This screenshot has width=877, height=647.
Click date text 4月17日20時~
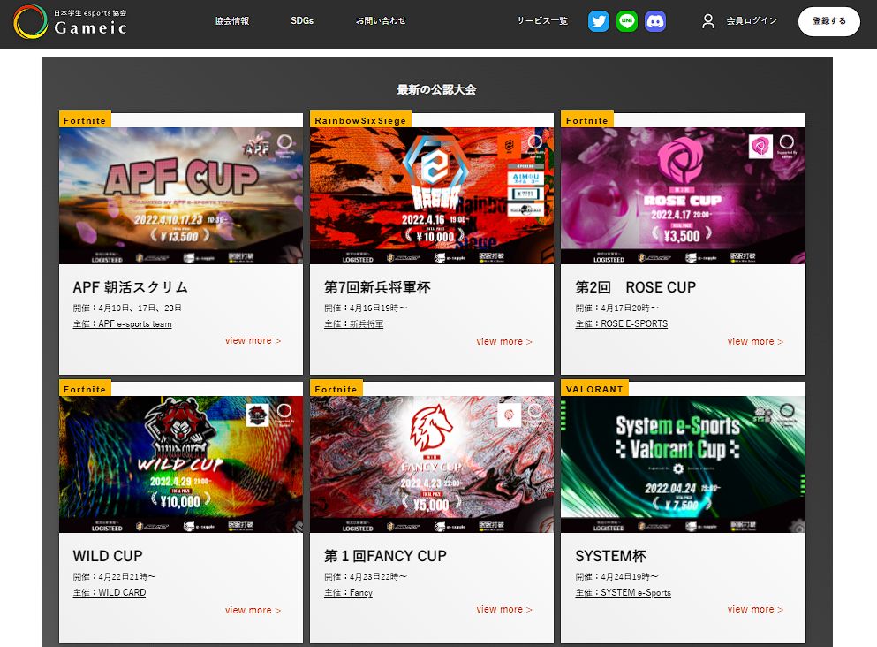pos(630,308)
